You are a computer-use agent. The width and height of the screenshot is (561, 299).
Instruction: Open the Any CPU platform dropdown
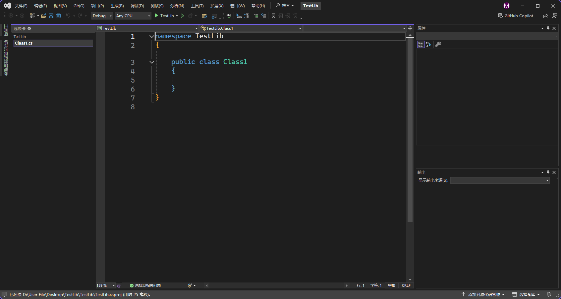coord(133,16)
